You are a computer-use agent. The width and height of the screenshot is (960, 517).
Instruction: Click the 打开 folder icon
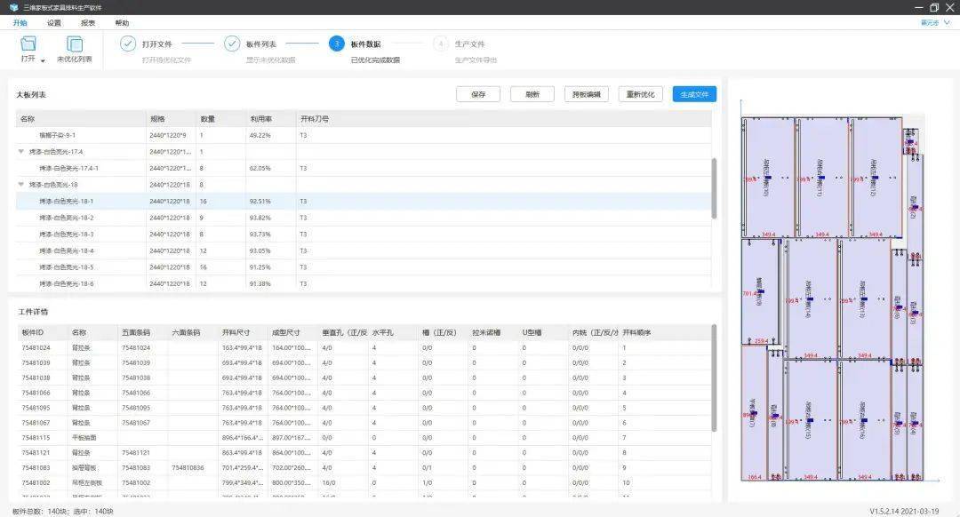[x=28, y=44]
